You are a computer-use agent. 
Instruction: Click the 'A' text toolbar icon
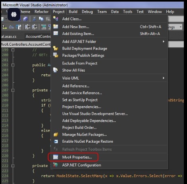12,27
